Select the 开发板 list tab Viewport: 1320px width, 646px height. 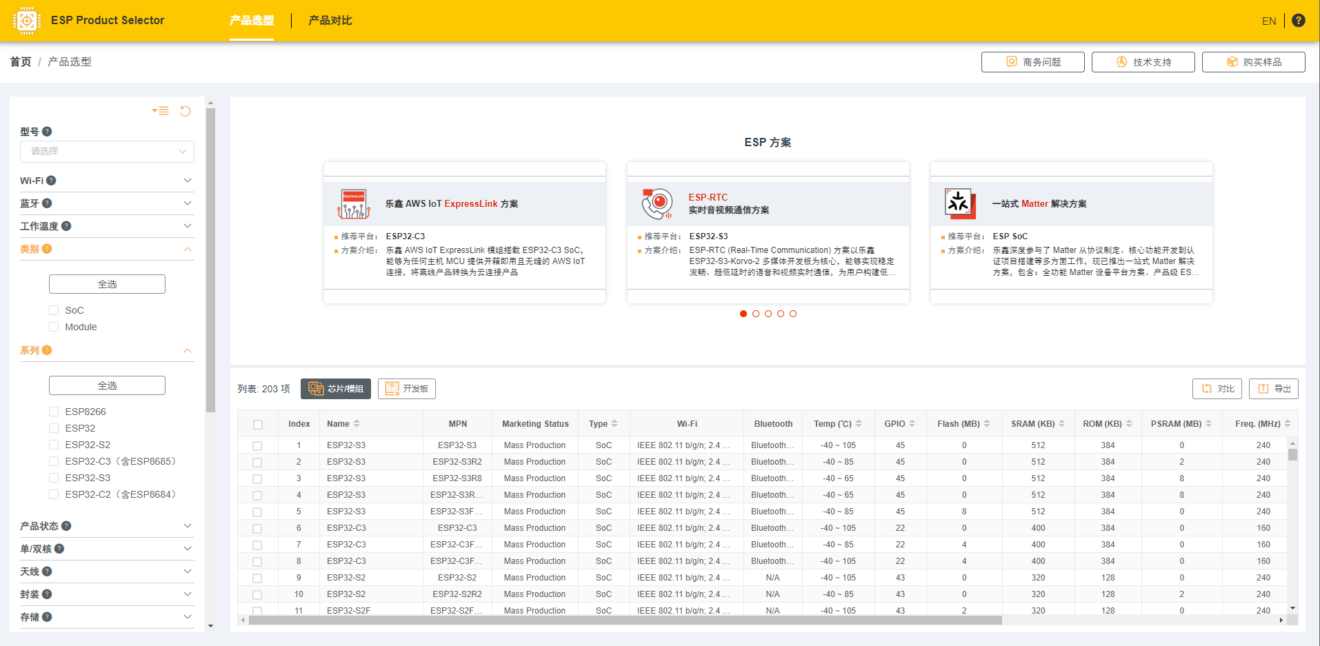pyautogui.click(x=407, y=389)
